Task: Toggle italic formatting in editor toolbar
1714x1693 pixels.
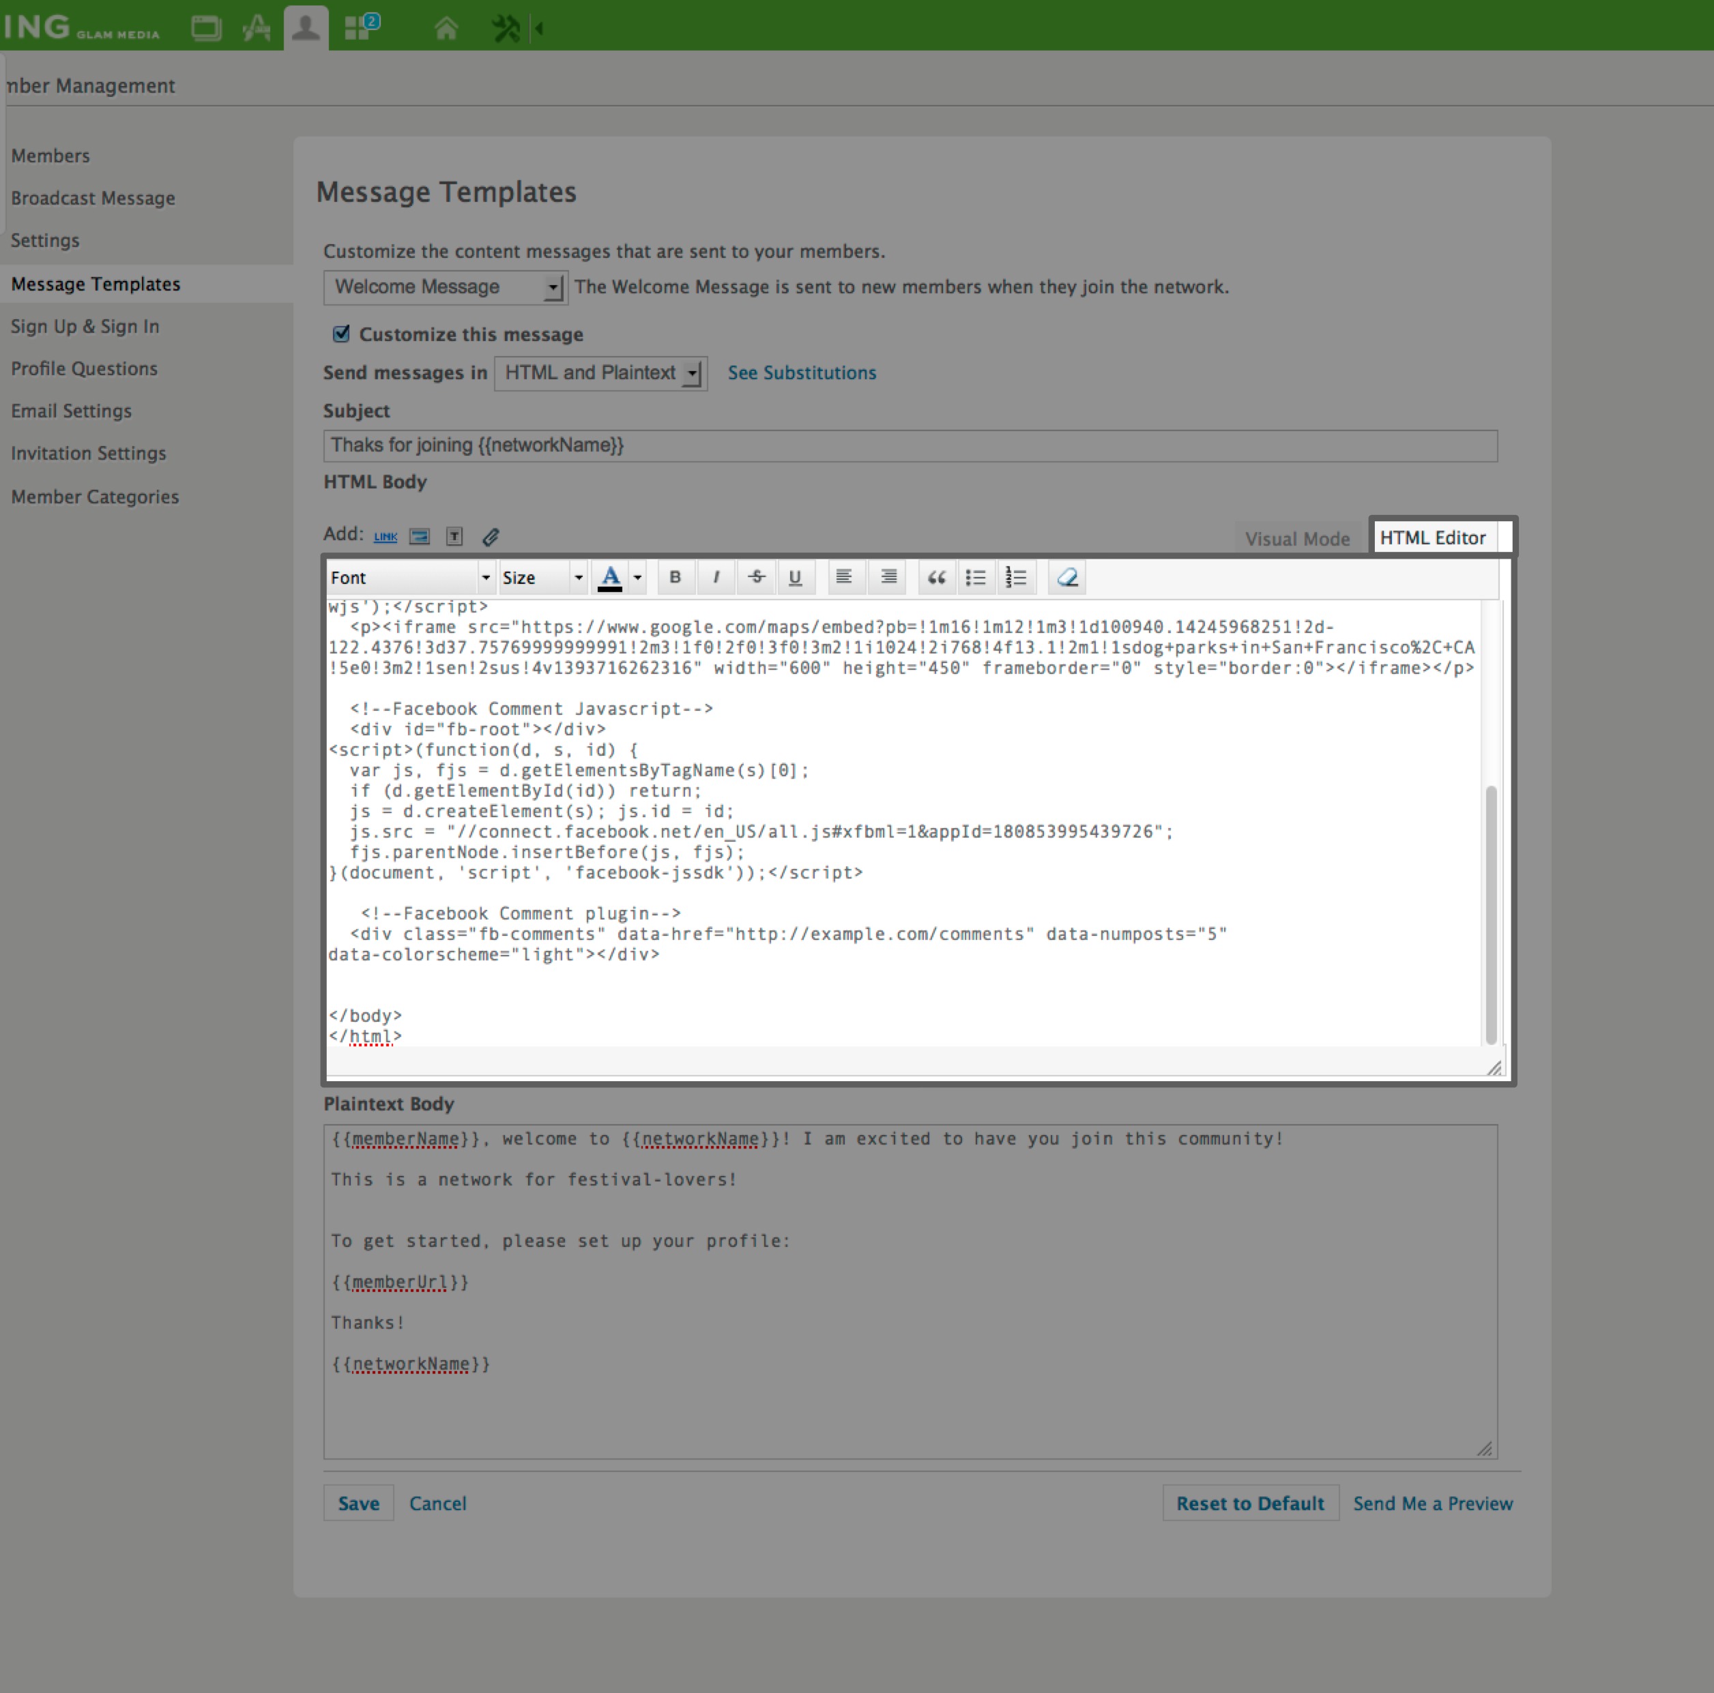Action: point(715,577)
